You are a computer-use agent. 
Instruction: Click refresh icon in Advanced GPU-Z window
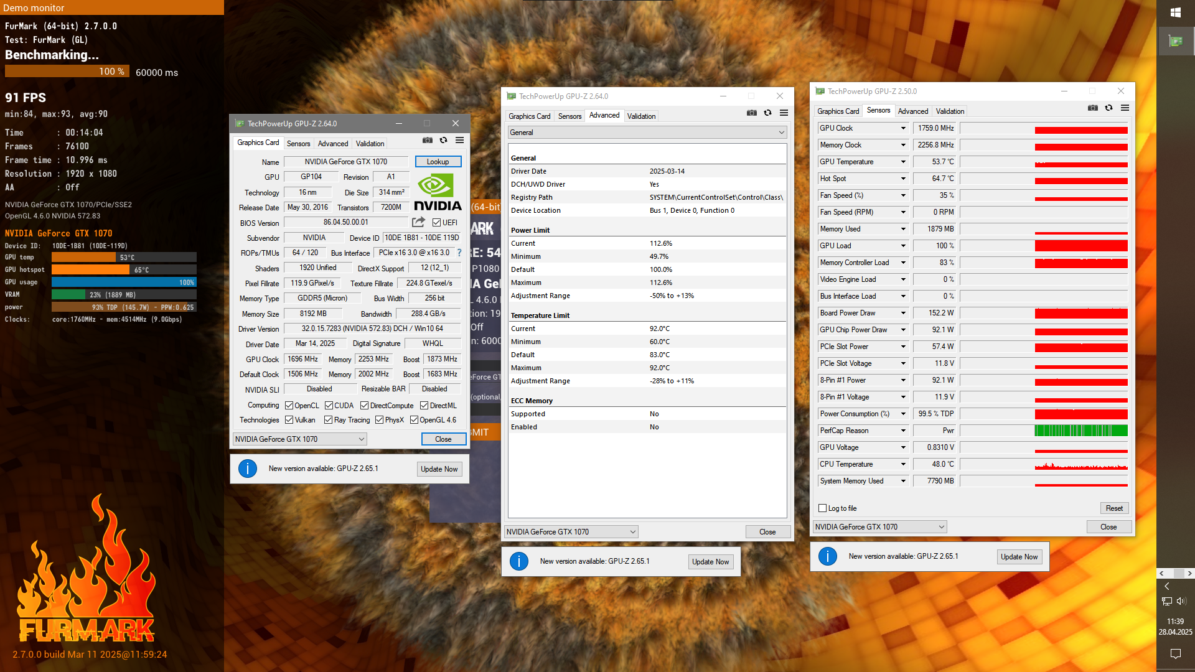point(767,113)
